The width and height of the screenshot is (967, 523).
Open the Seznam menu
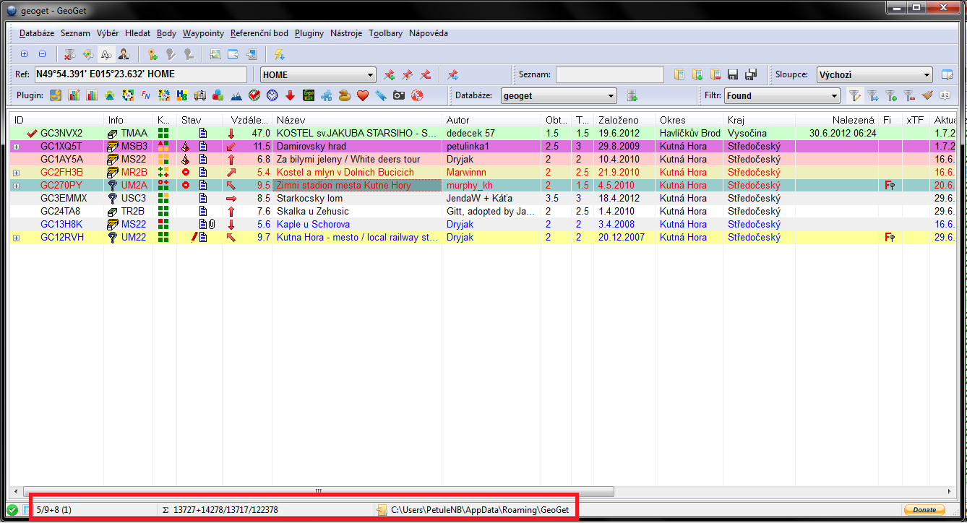tap(75, 33)
